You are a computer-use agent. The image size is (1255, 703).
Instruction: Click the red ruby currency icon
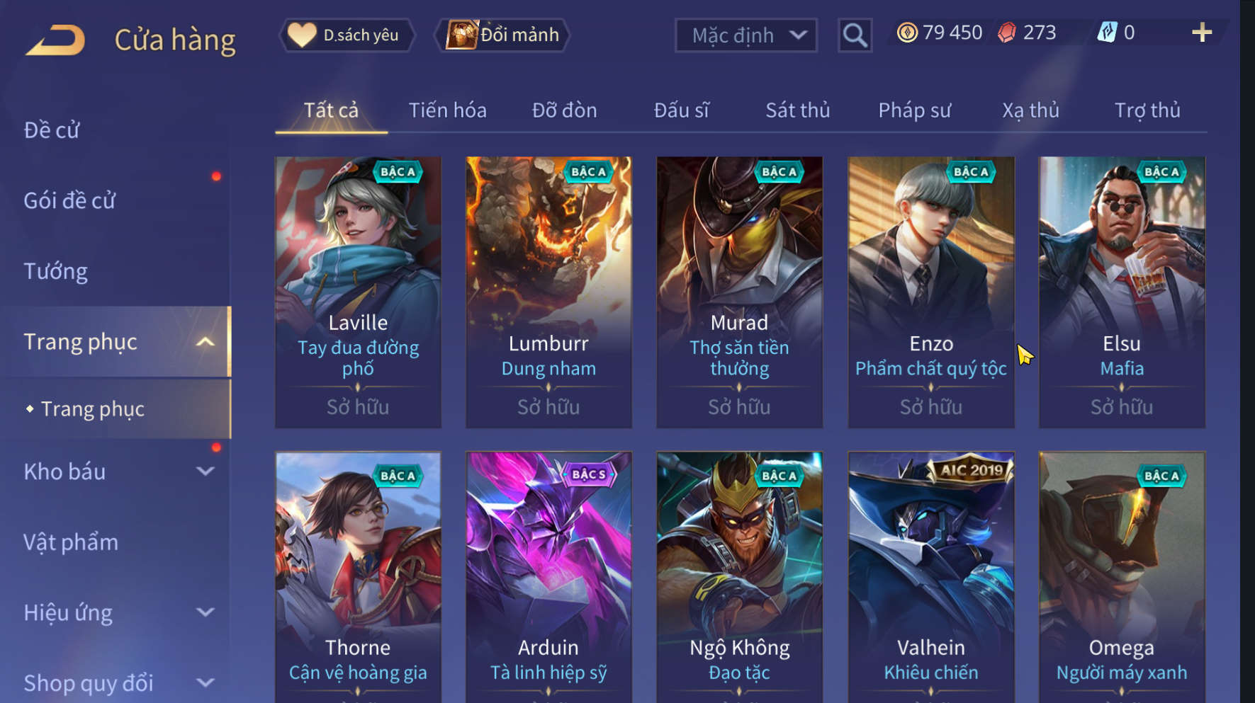(1007, 33)
